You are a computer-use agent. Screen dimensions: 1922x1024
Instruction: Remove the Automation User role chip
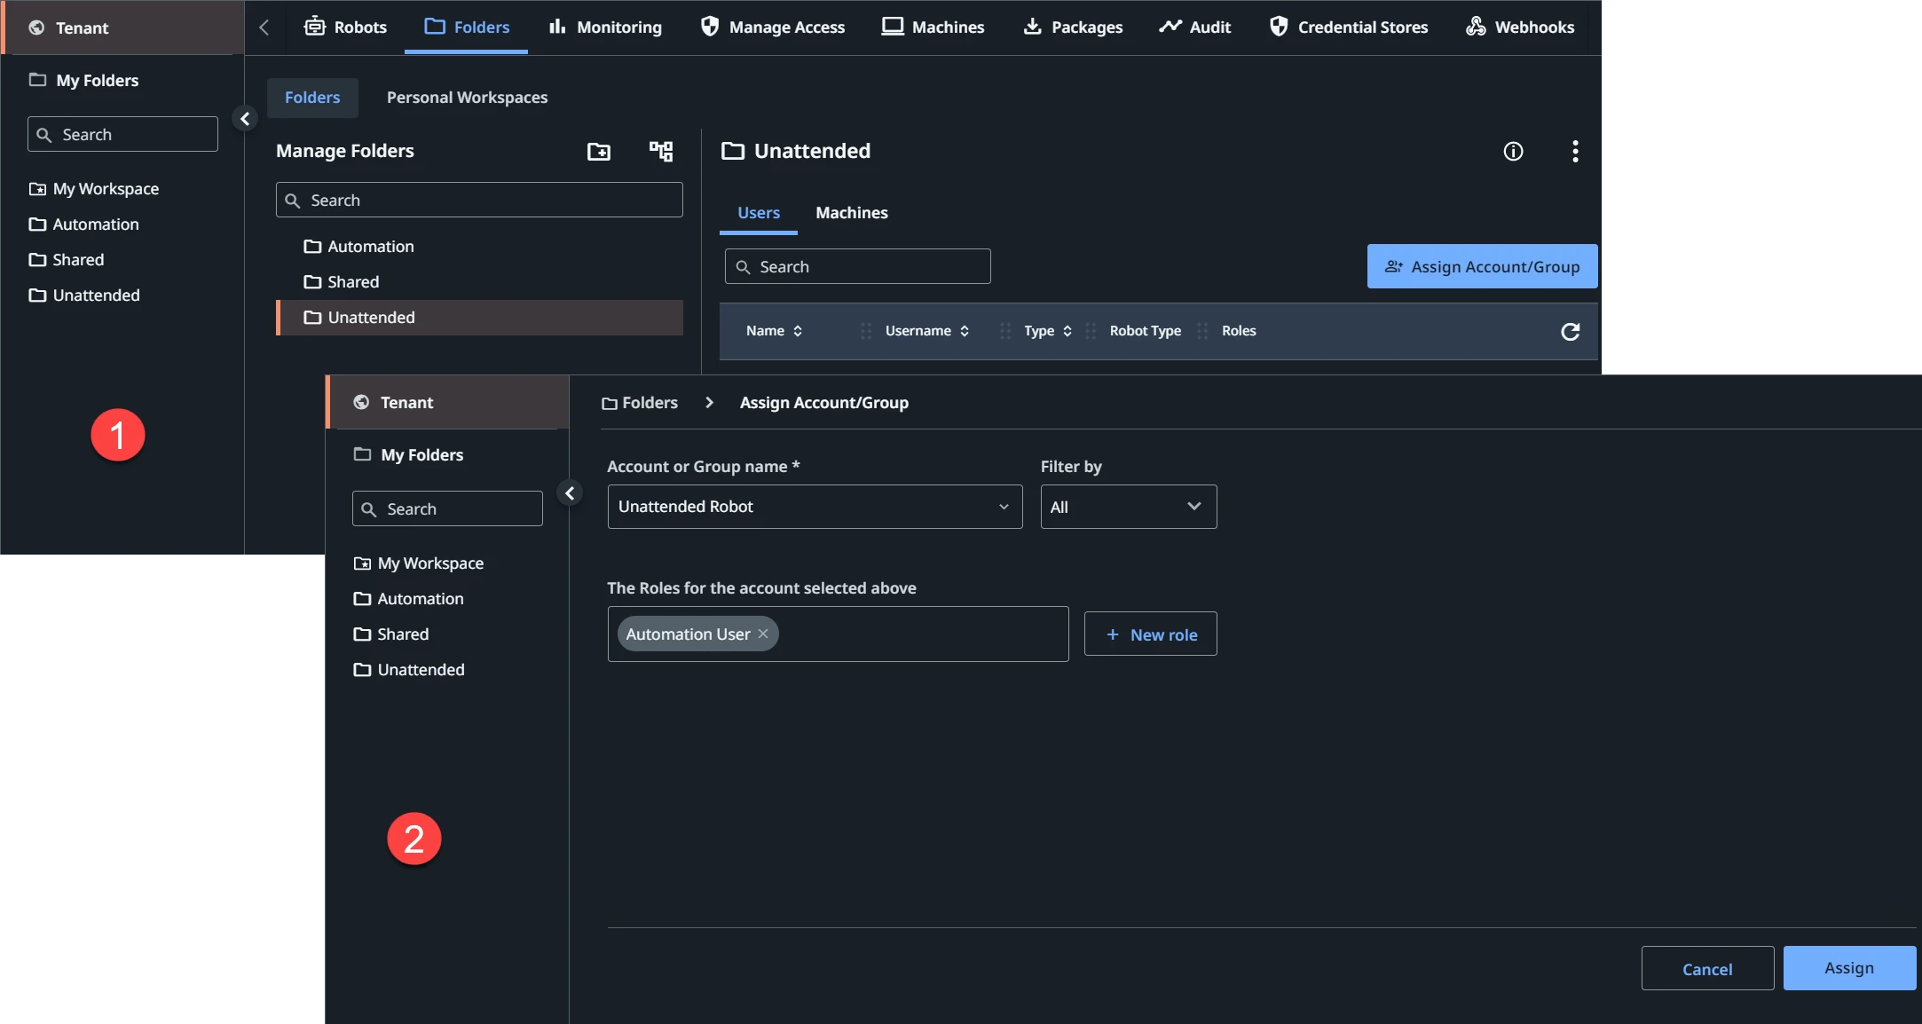(x=763, y=634)
